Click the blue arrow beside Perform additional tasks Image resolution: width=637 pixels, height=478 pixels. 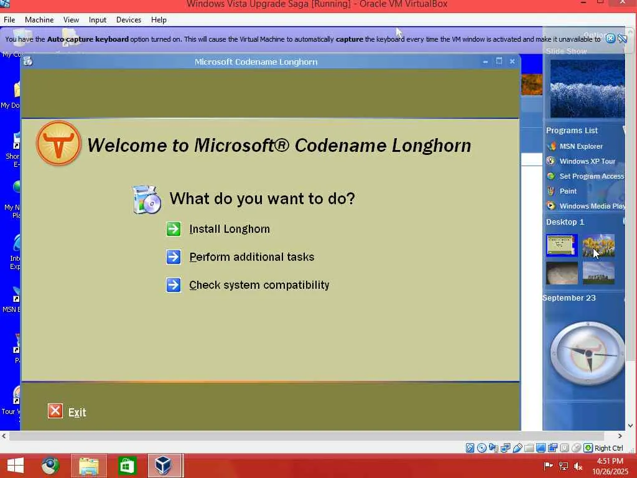(x=174, y=257)
